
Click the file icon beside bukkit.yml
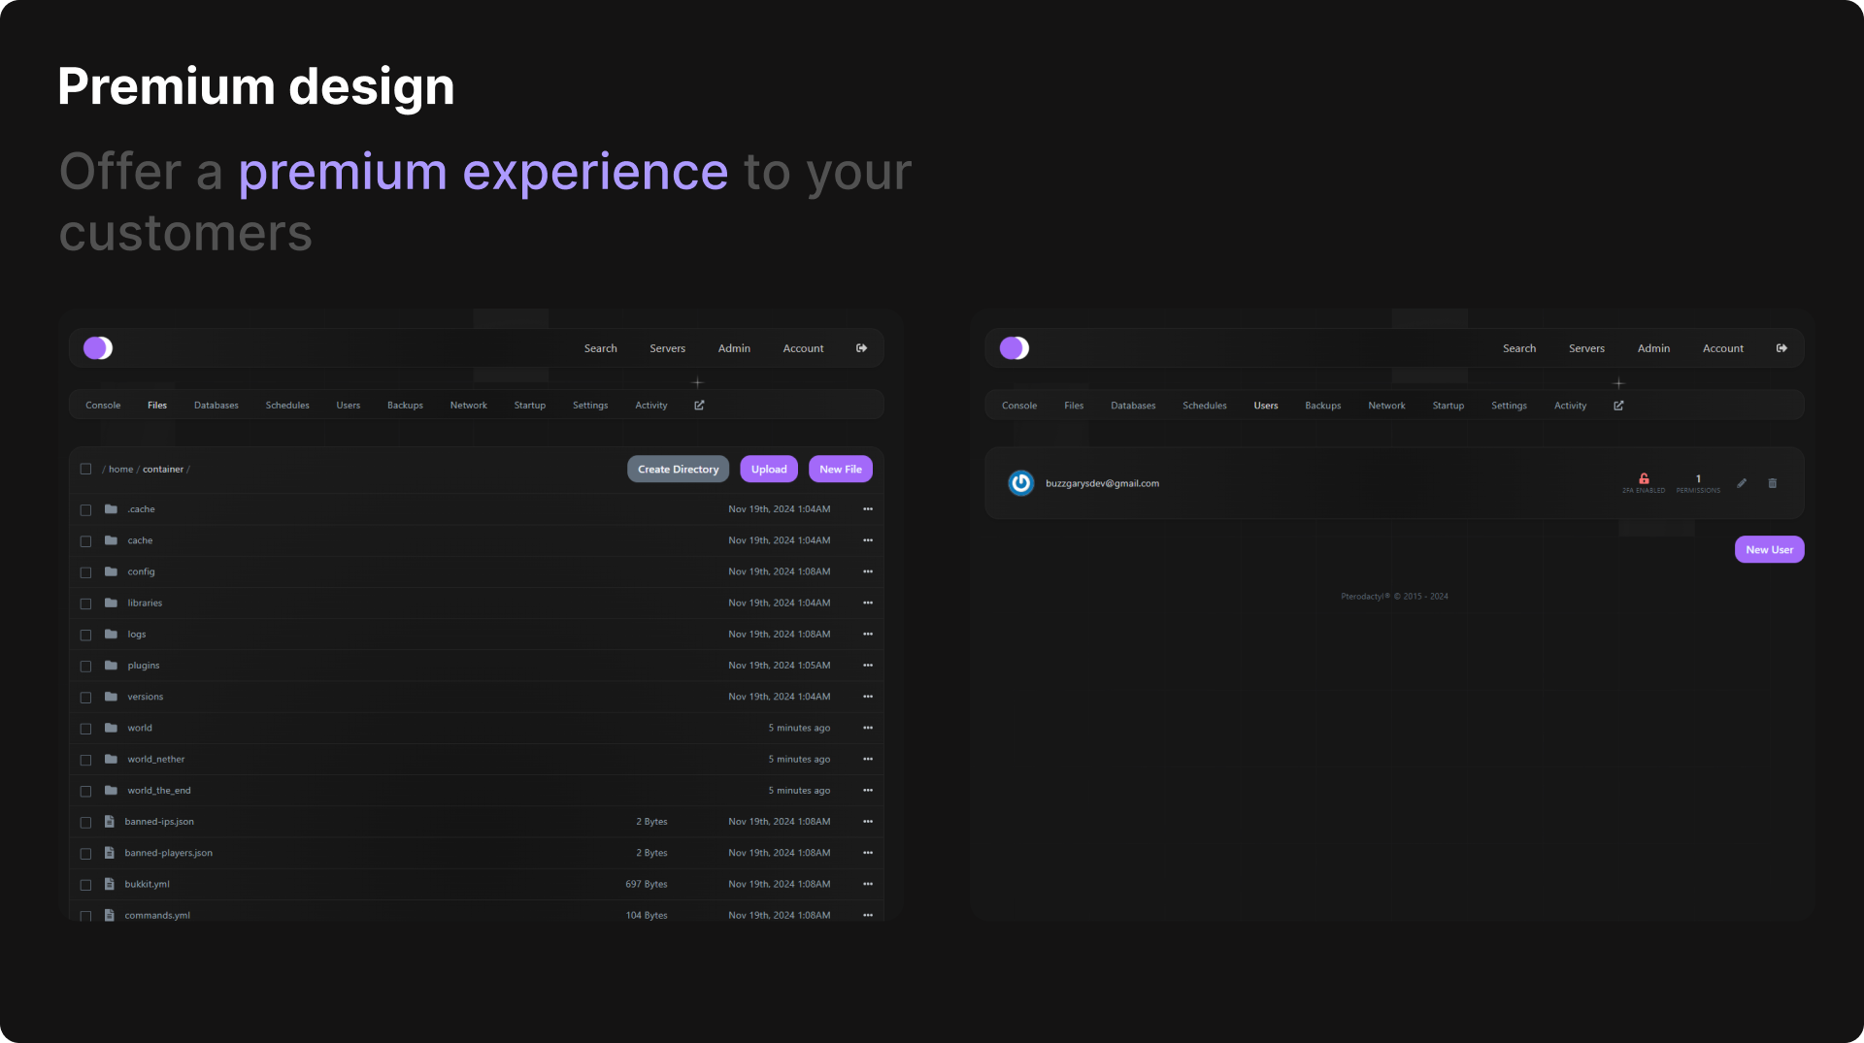pos(110,884)
